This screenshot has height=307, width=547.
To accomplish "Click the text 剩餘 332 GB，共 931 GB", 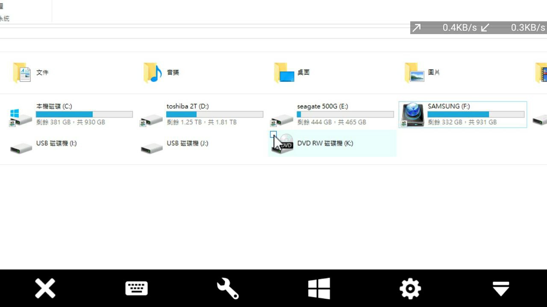I will (462, 122).
